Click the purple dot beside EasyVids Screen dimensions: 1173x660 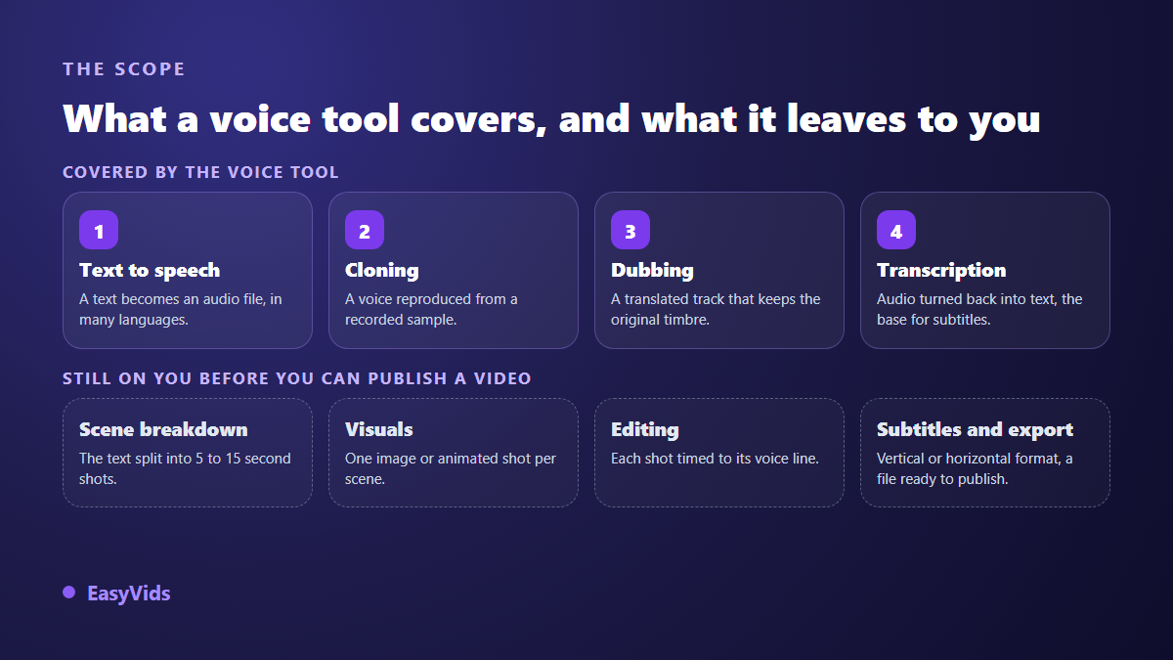(x=68, y=593)
